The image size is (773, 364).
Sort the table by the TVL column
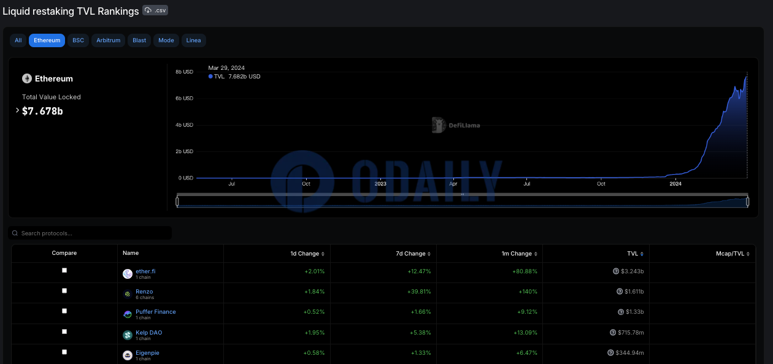[636, 254]
